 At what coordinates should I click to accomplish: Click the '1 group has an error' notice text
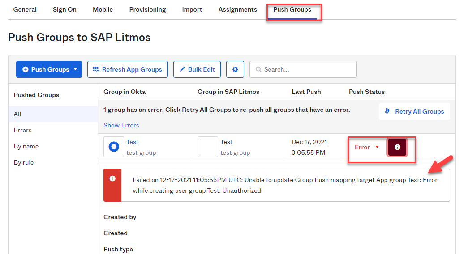(227, 110)
